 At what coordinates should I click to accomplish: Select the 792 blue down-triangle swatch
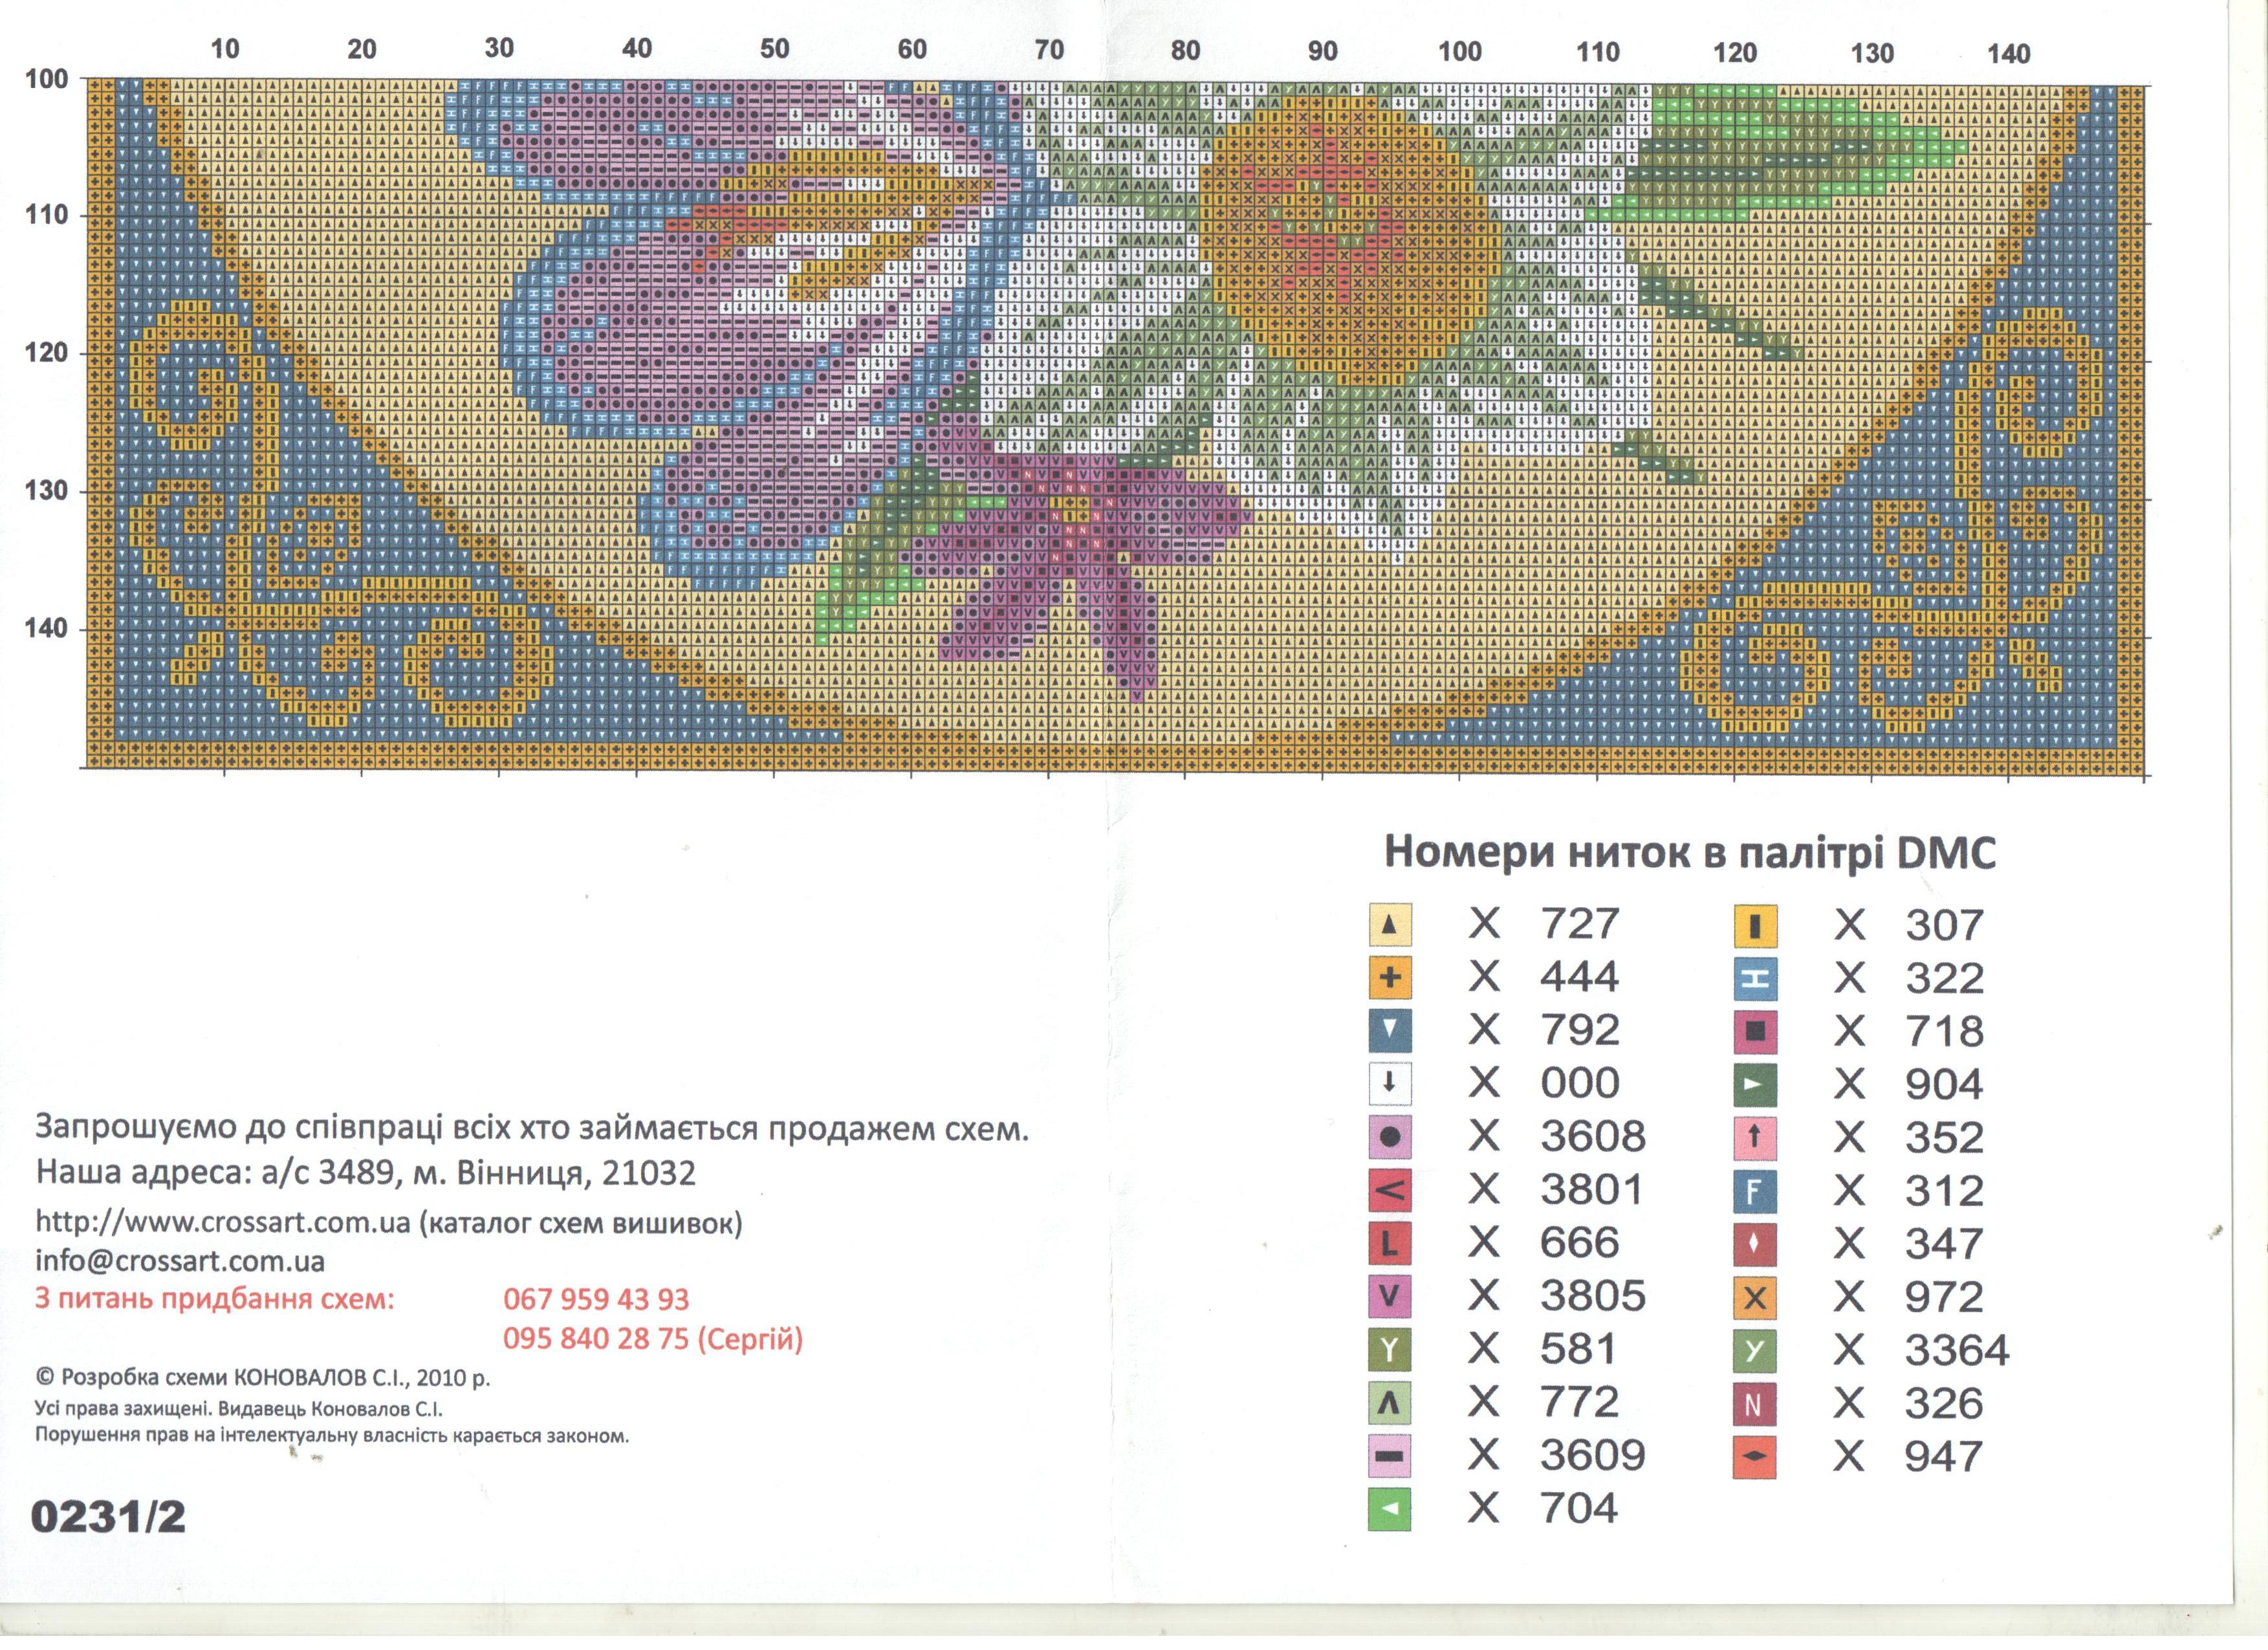click(1389, 1031)
